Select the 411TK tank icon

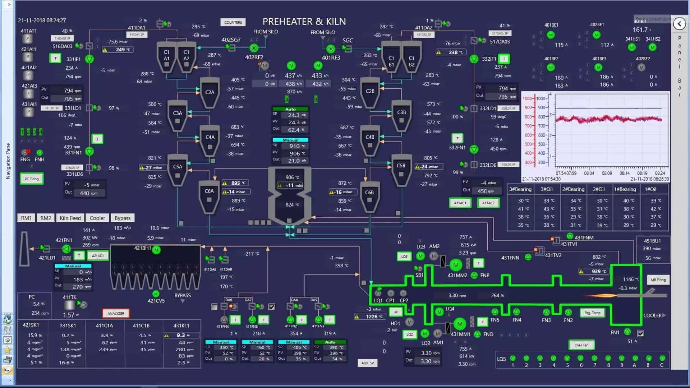tap(69, 305)
